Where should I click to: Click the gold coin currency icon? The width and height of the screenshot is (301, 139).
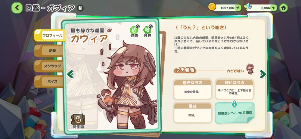click(212, 7)
